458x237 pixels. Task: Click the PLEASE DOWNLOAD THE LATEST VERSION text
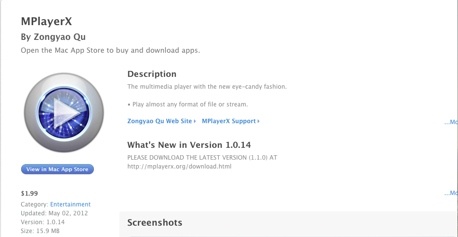(x=202, y=158)
